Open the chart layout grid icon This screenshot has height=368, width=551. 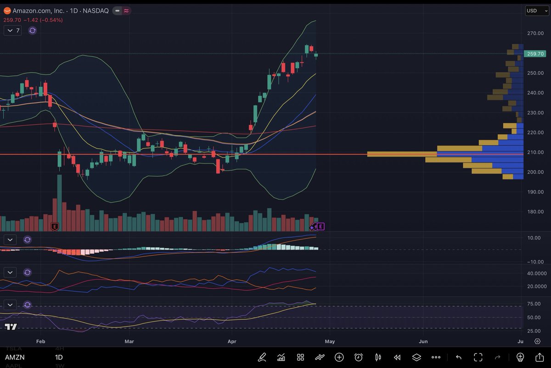point(300,357)
